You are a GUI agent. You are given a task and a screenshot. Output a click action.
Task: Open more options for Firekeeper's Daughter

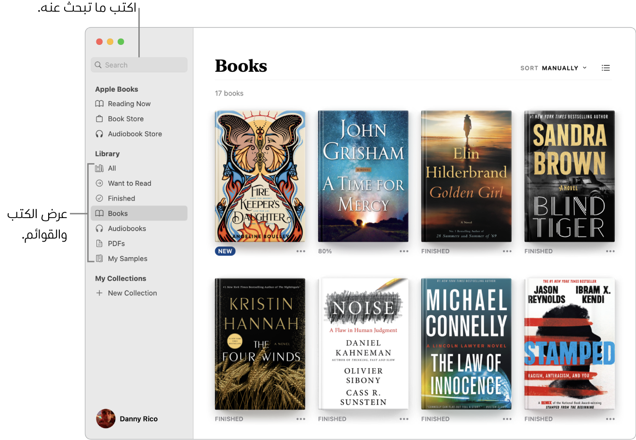[301, 251]
